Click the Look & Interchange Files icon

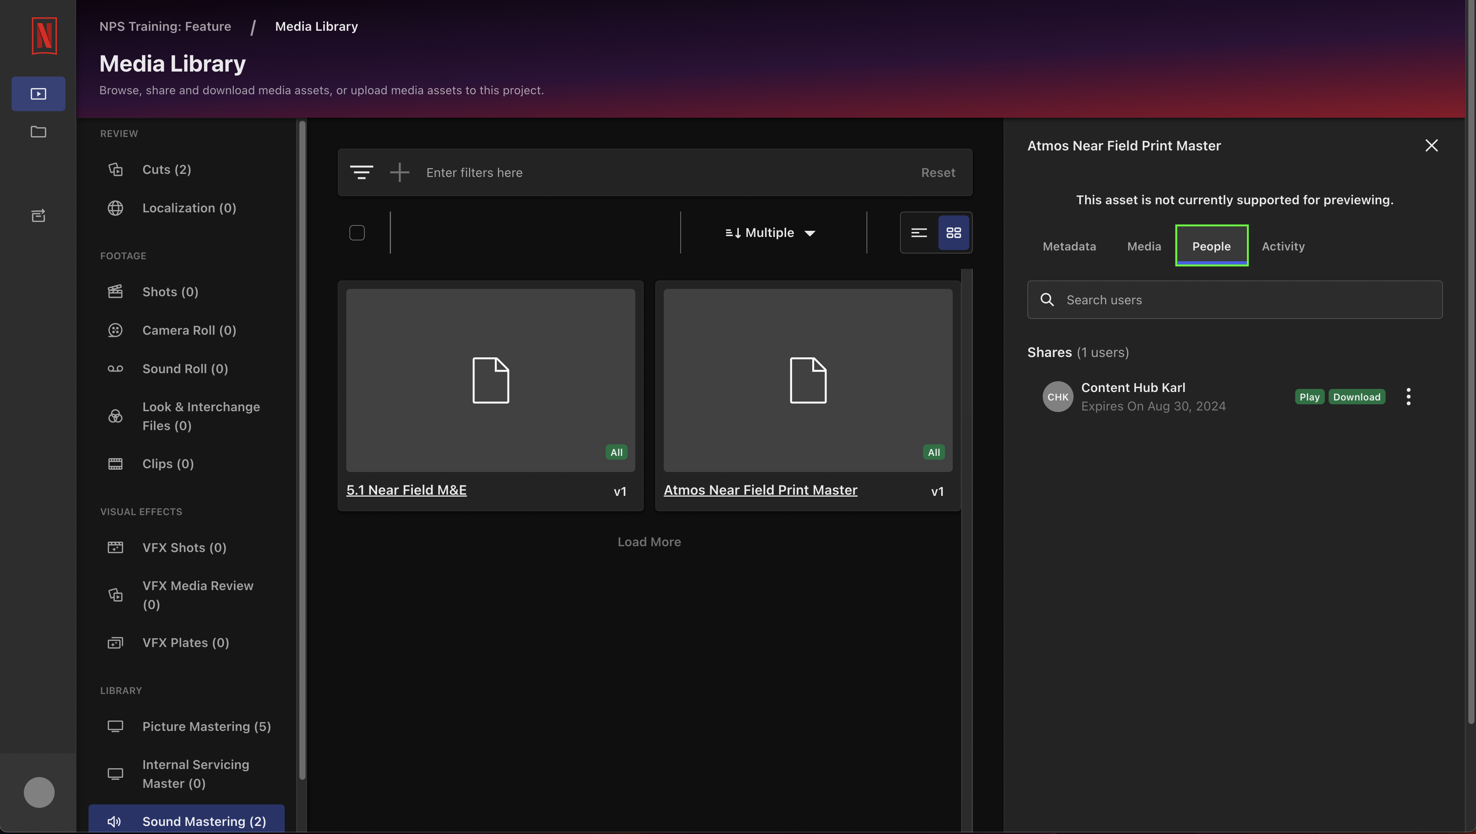tap(115, 417)
